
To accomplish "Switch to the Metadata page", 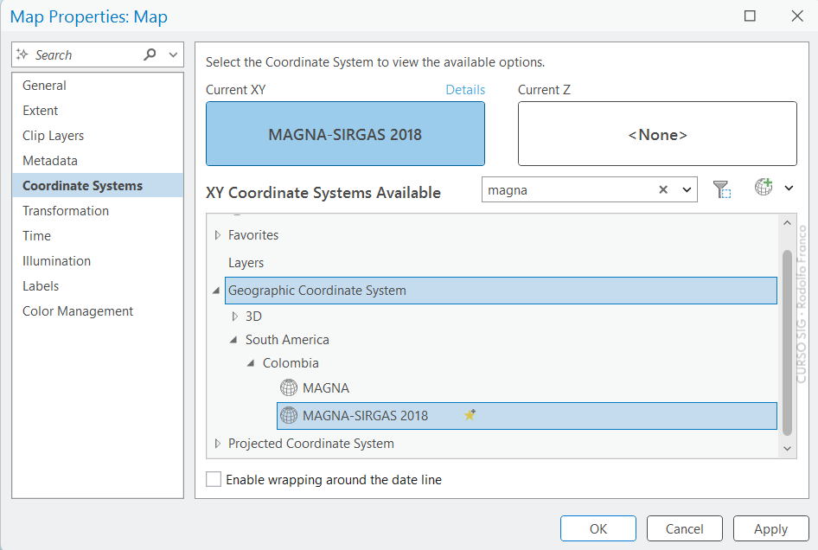I will pyautogui.click(x=50, y=161).
